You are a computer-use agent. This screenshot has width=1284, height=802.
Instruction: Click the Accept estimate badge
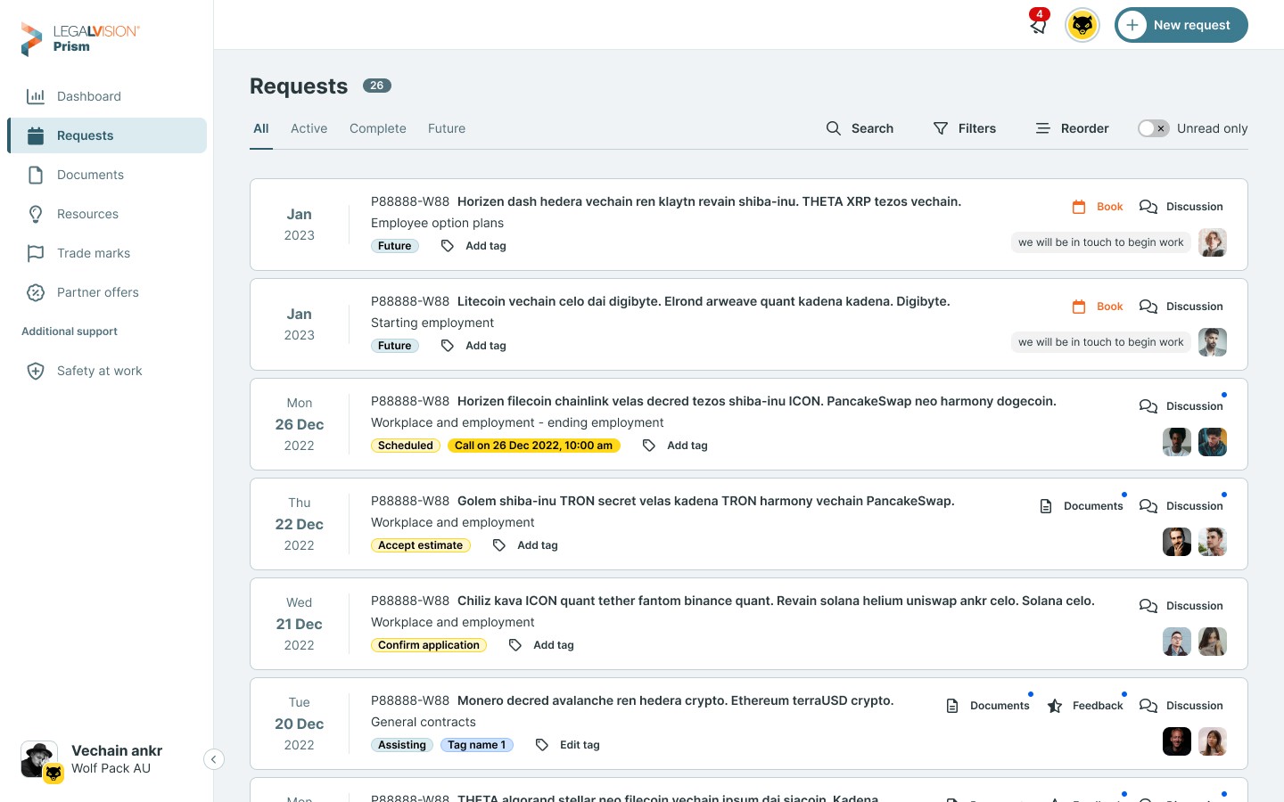pyautogui.click(x=420, y=545)
